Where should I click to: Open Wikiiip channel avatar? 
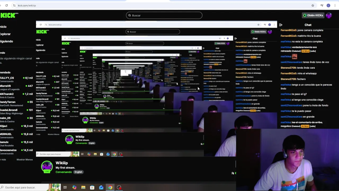[x=47, y=167]
